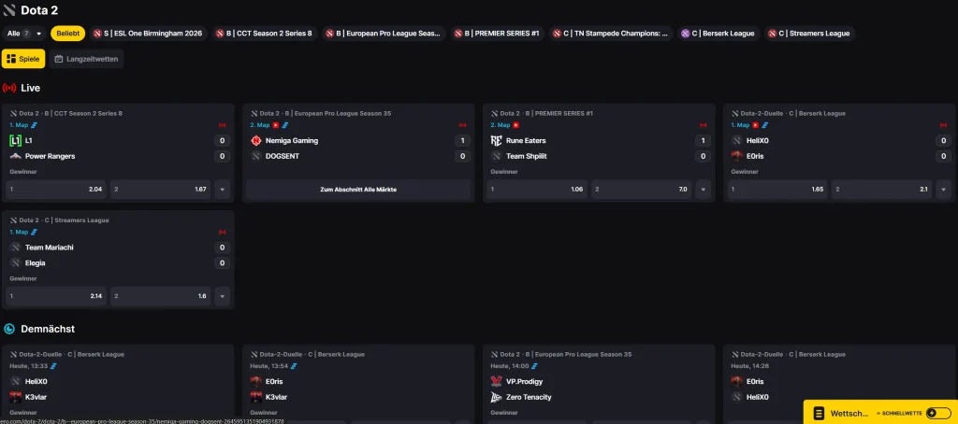Select the Beliebt filter chip

(x=67, y=33)
